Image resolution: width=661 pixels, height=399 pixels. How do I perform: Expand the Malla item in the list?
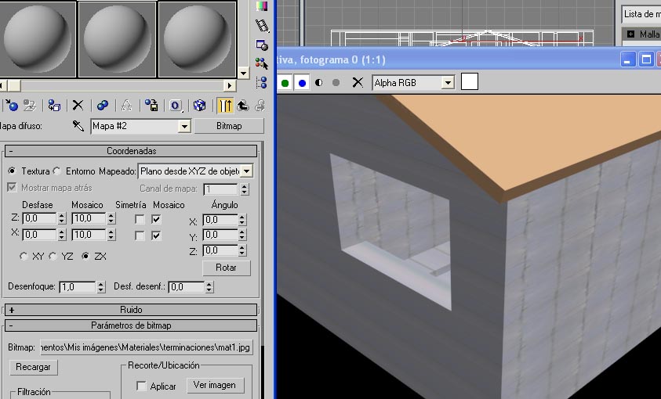pos(631,34)
